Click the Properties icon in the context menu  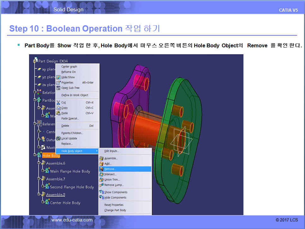[x=58, y=83]
